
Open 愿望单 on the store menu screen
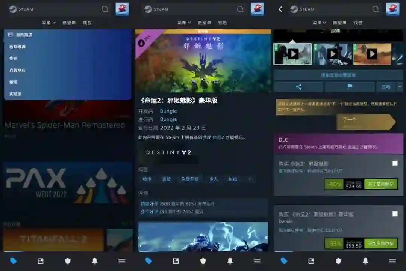pyautogui.click(x=69, y=23)
